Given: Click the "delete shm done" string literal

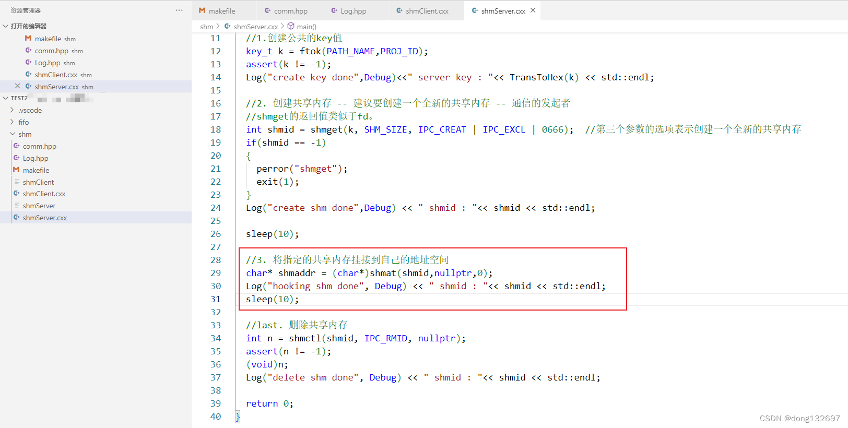Looking at the screenshot, I should click(x=313, y=377).
